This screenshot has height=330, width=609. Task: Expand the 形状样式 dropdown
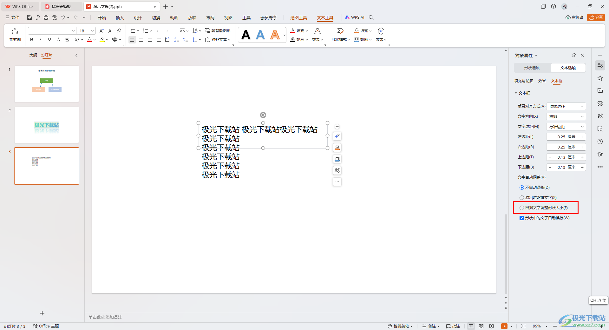(340, 40)
